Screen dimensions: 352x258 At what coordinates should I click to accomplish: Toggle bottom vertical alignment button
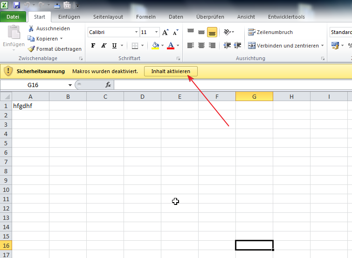click(x=212, y=32)
